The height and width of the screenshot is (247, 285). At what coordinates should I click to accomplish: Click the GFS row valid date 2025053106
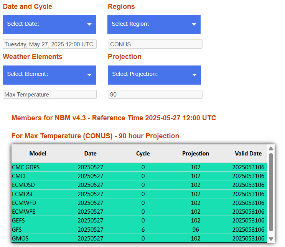point(248,230)
